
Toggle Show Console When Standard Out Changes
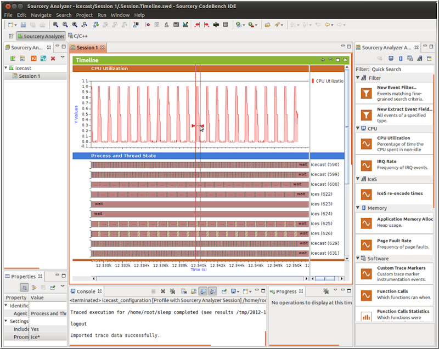203,291
